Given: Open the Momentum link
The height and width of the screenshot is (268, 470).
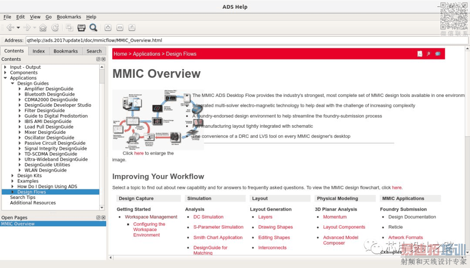Looking at the screenshot, I should [x=335, y=217].
